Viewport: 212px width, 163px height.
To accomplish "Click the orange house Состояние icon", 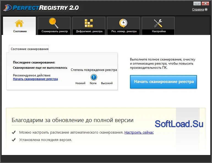I will pos(19,23).
